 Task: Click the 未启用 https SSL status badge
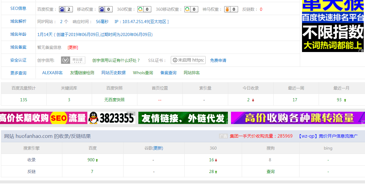click(x=188, y=60)
